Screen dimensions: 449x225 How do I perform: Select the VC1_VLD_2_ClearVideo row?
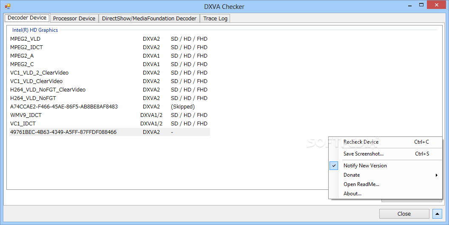[x=110, y=73]
